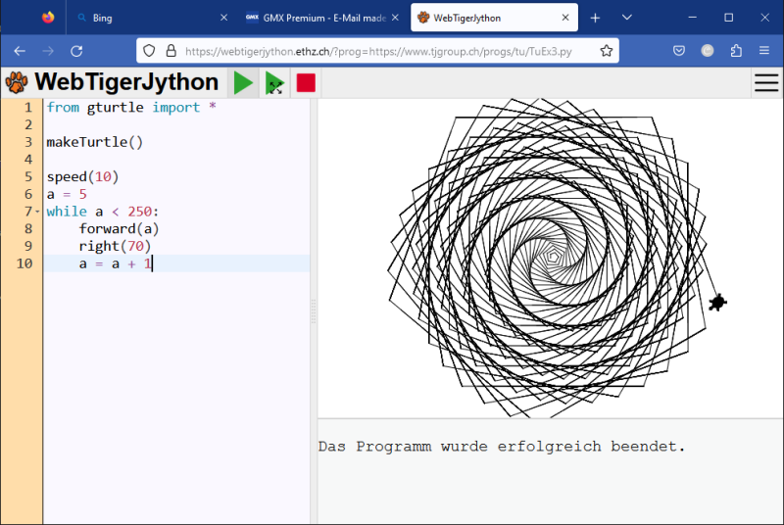Open the list all tabs dropdown
Image resolution: width=784 pixels, height=525 pixels.
tap(627, 18)
